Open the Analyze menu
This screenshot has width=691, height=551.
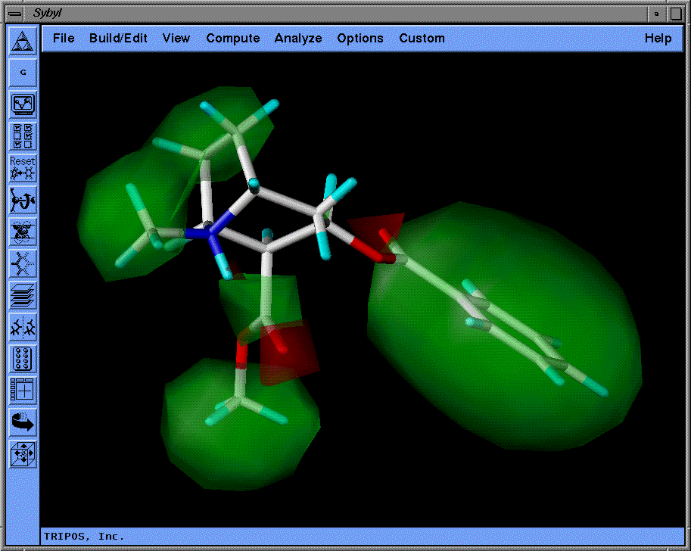(298, 39)
